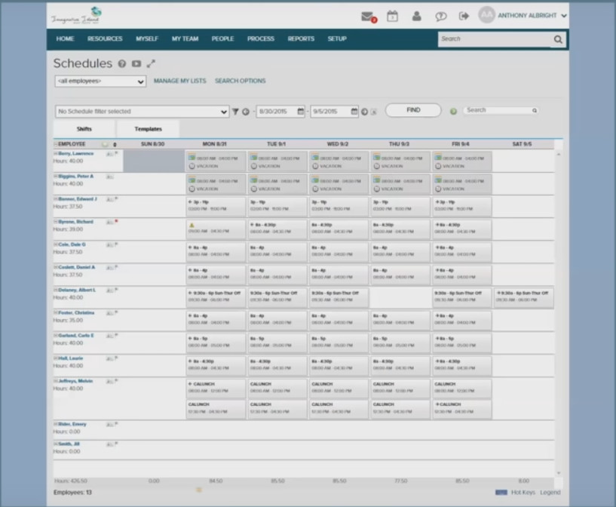The height and width of the screenshot is (507, 616).
Task: Expand the Anthony Albright account menu
Action: [528, 16]
